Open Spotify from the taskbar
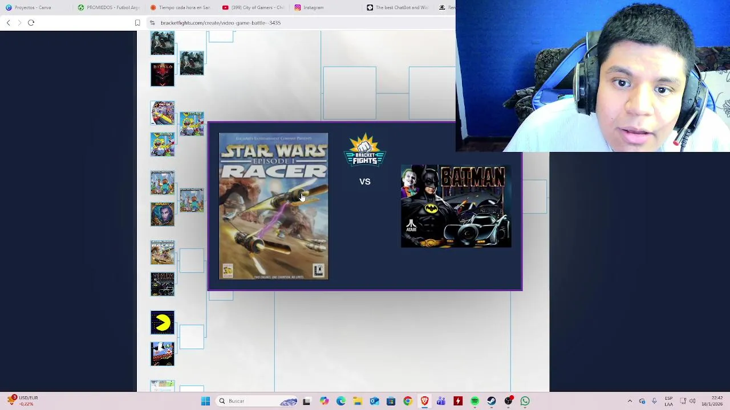 (x=474, y=401)
